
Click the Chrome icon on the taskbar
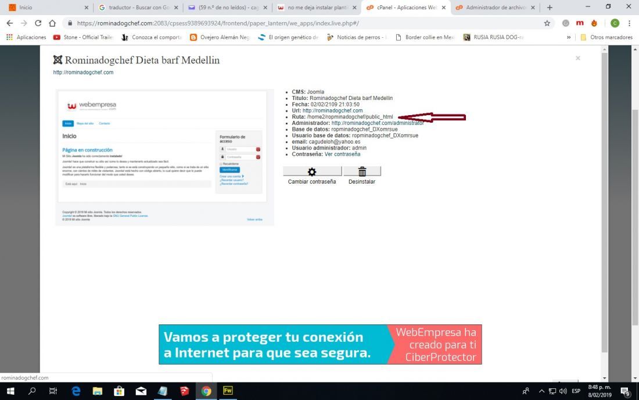point(206,391)
